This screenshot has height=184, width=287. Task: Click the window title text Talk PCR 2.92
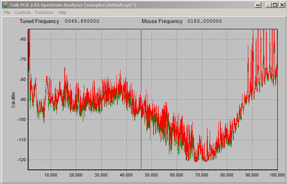(24, 5)
